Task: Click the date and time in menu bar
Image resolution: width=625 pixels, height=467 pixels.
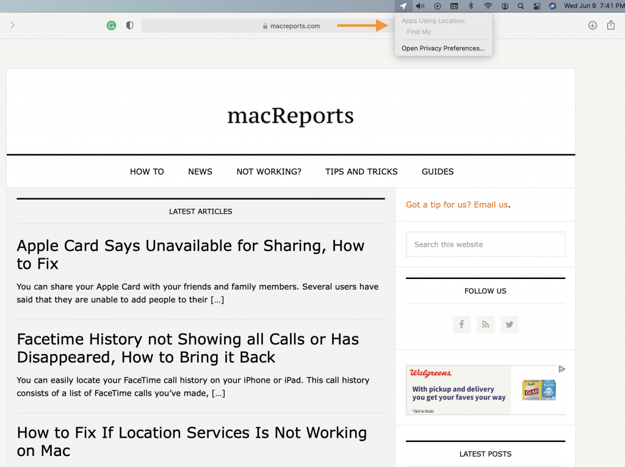Action: [594, 6]
